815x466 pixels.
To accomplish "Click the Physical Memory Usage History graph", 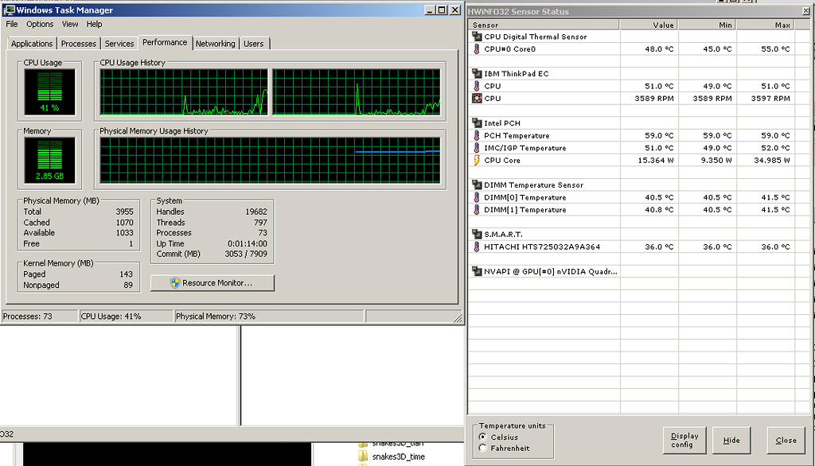I will click(270, 161).
